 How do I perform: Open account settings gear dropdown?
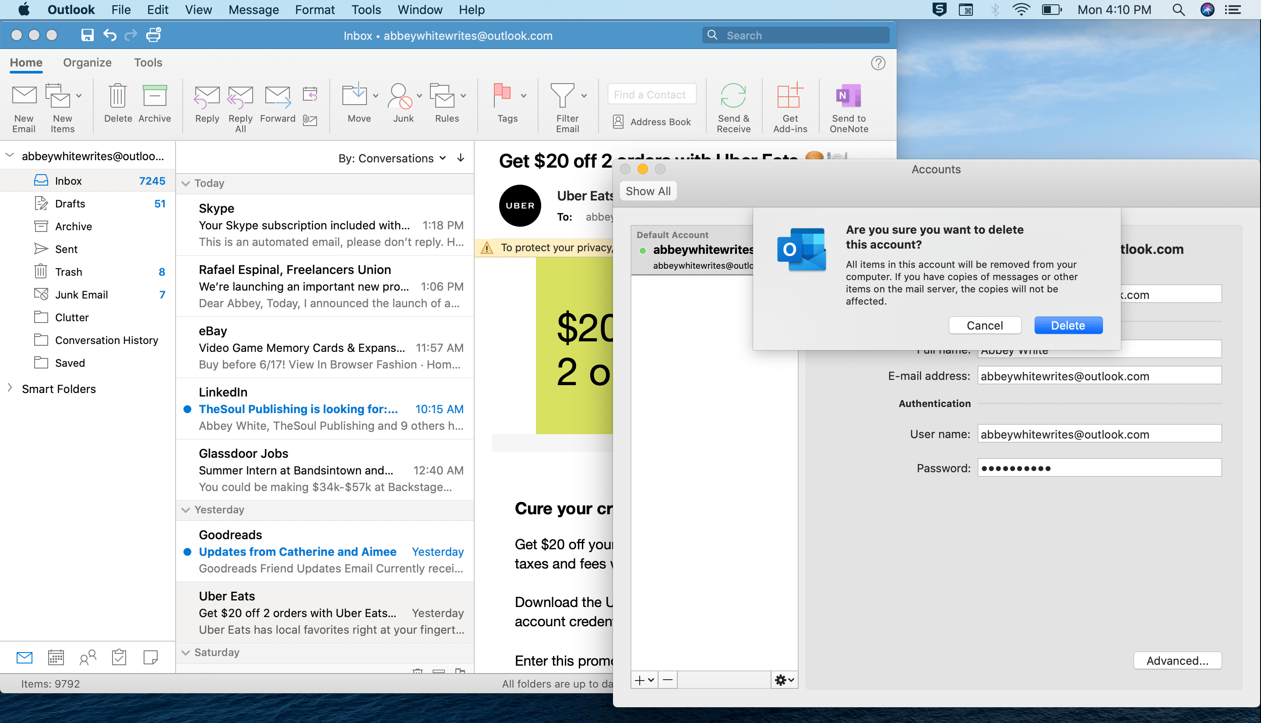coord(784,679)
